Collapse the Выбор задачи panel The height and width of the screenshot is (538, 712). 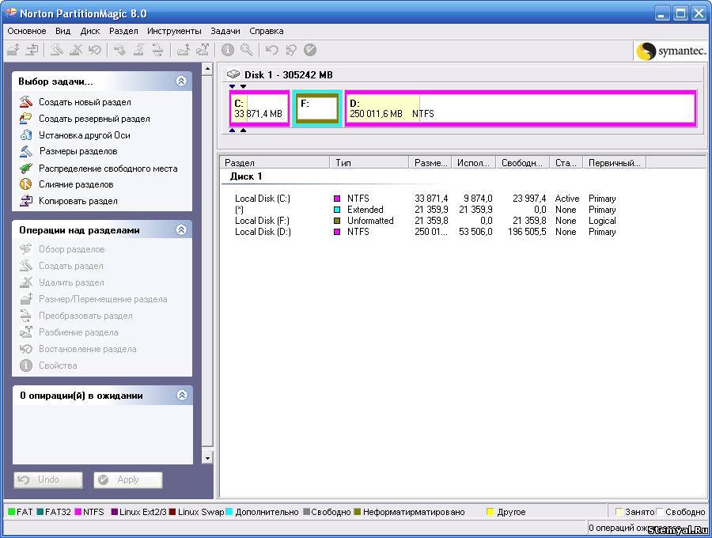180,81
